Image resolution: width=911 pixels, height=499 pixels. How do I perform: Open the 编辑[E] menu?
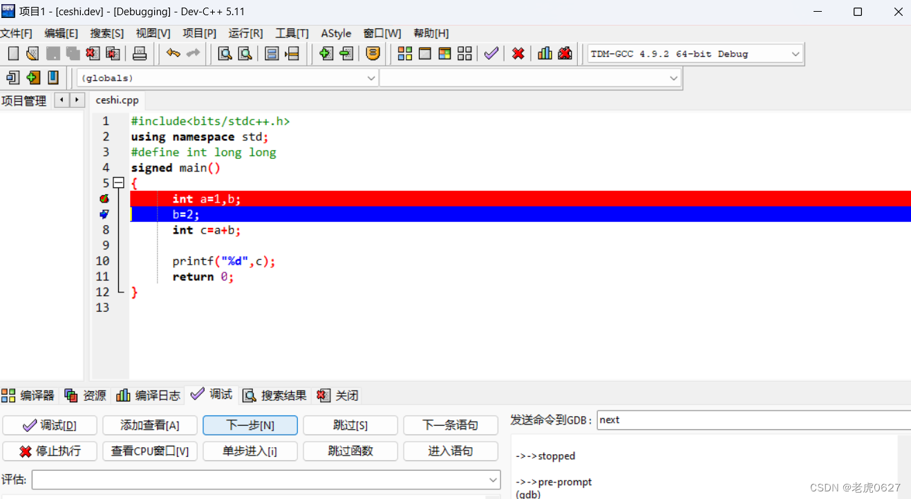coord(62,33)
